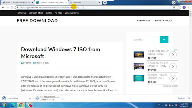This screenshot has width=192, height=108.
Task: Click the Reliance Digital ad label
Action: [x=170, y=86]
